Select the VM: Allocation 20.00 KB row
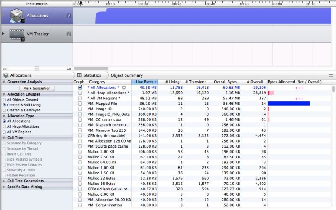The image size is (336, 210). pyautogui.click(x=202, y=200)
